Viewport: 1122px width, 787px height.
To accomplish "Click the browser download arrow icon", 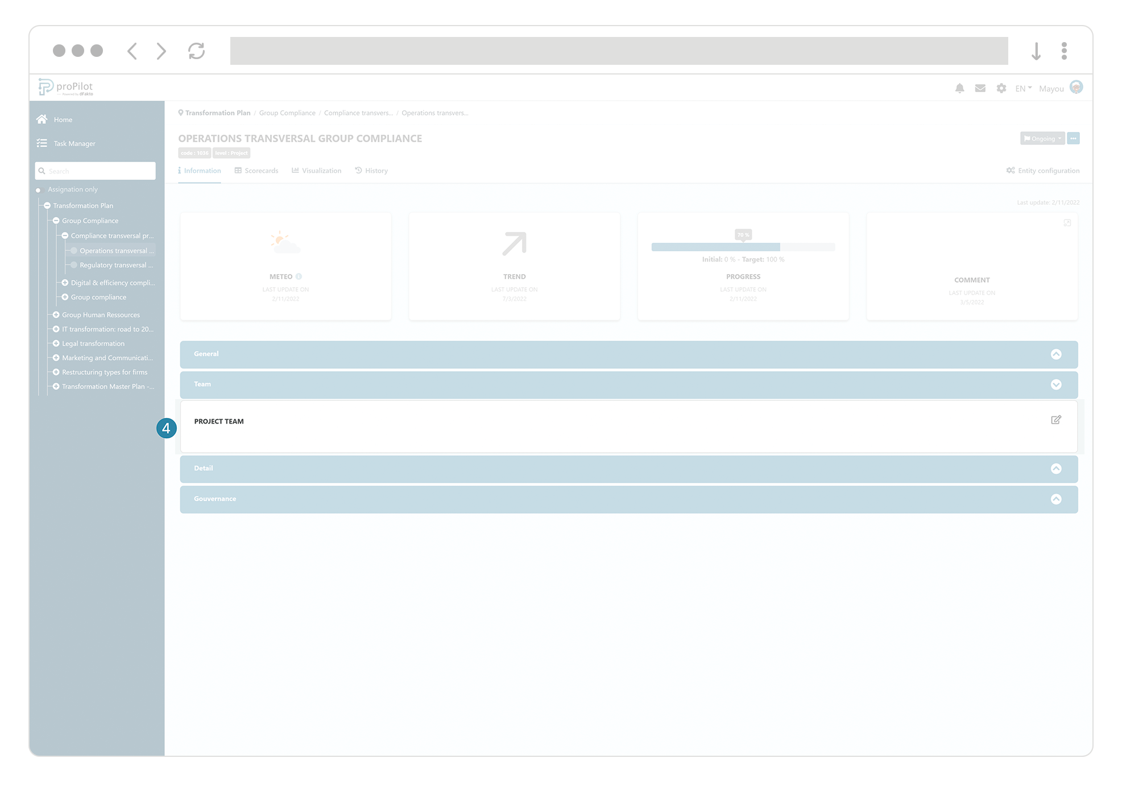I will (x=1036, y=51).
